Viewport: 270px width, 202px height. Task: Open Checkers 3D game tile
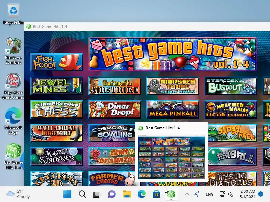[x=57, y=179]
